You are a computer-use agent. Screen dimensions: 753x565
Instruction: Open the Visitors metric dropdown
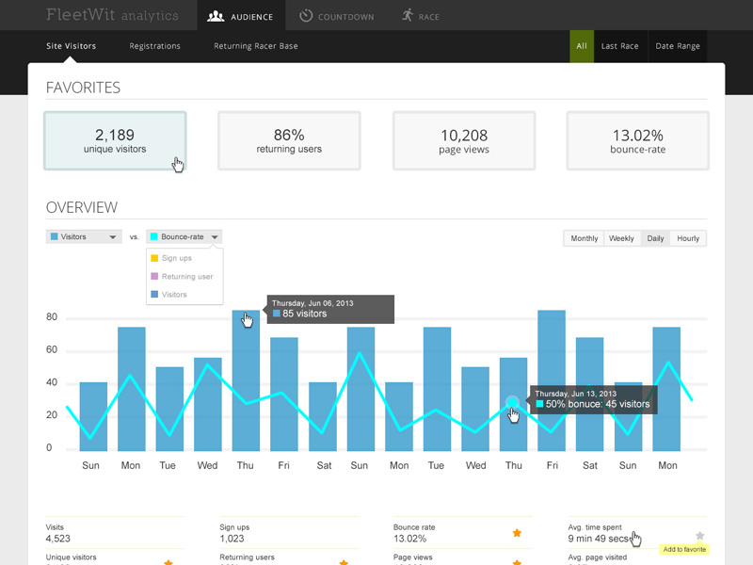point(84,237)
